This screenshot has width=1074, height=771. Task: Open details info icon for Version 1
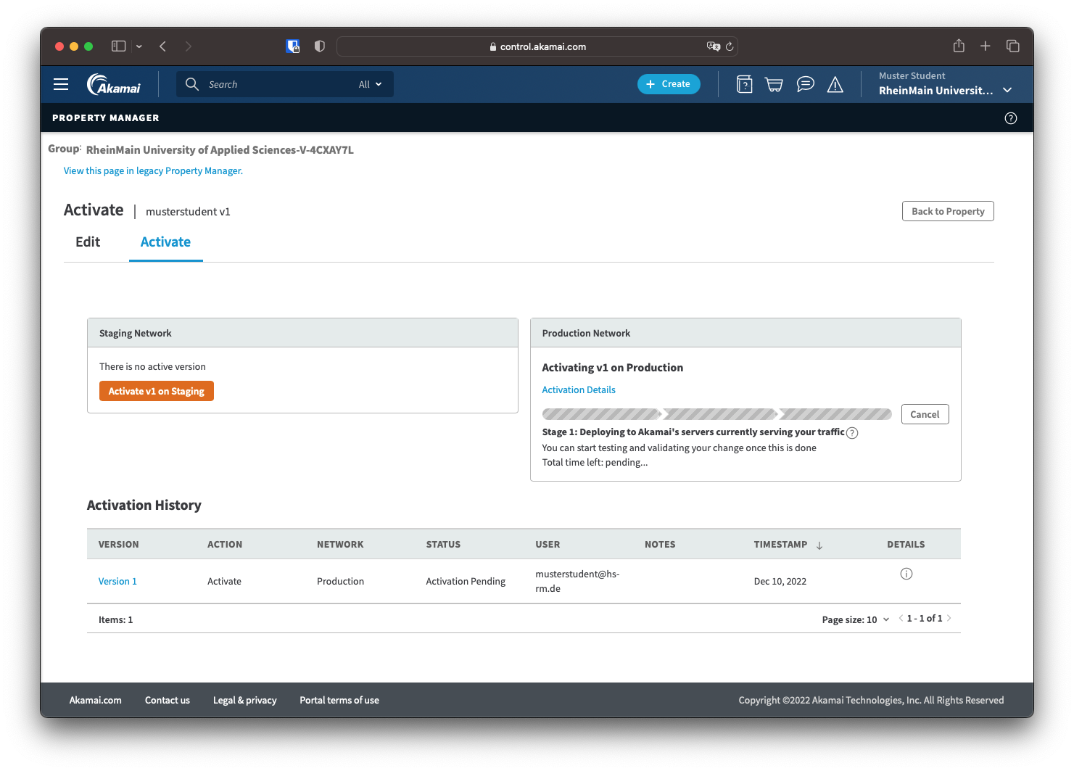point(906,574)
